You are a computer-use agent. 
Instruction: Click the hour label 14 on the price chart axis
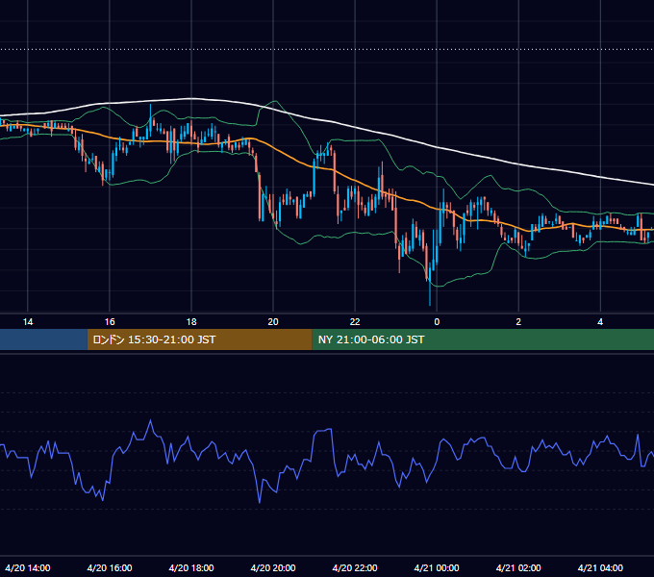pyautogui.click(x=28, y=322)
